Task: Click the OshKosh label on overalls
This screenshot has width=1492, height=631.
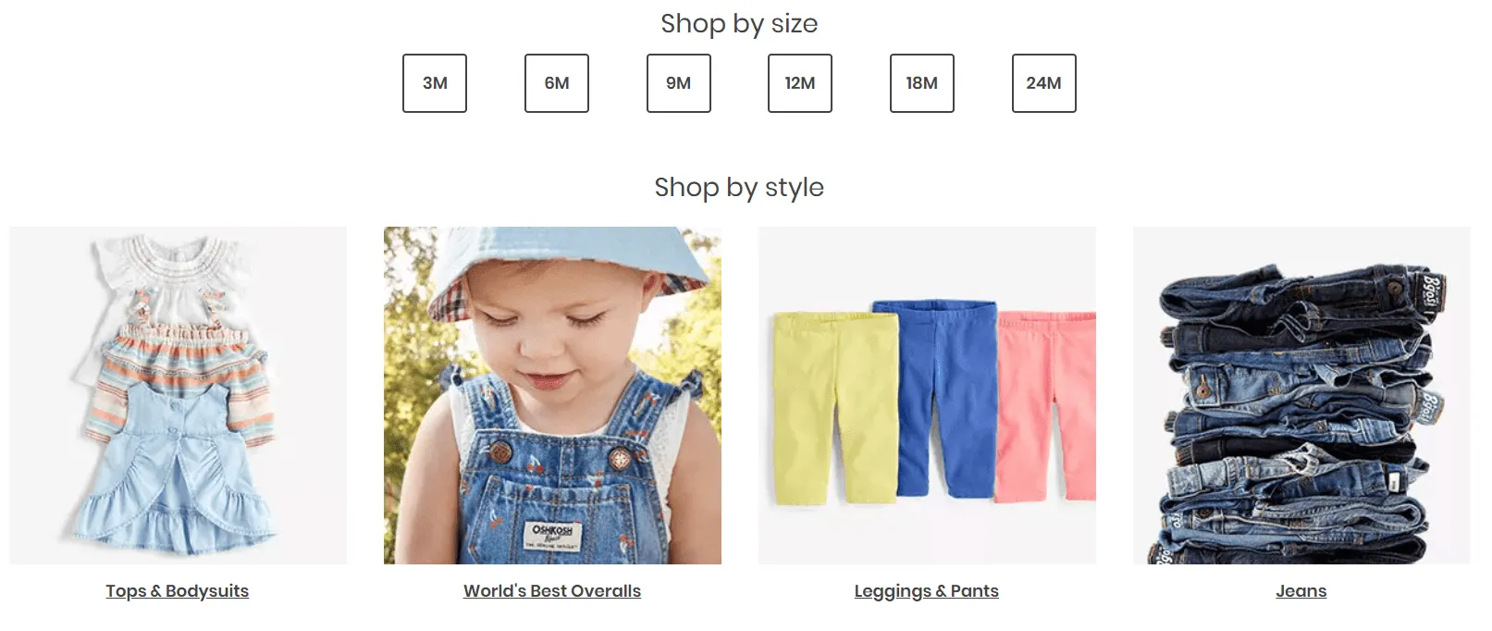Action: pyautogui.click(x=552, y=535)
